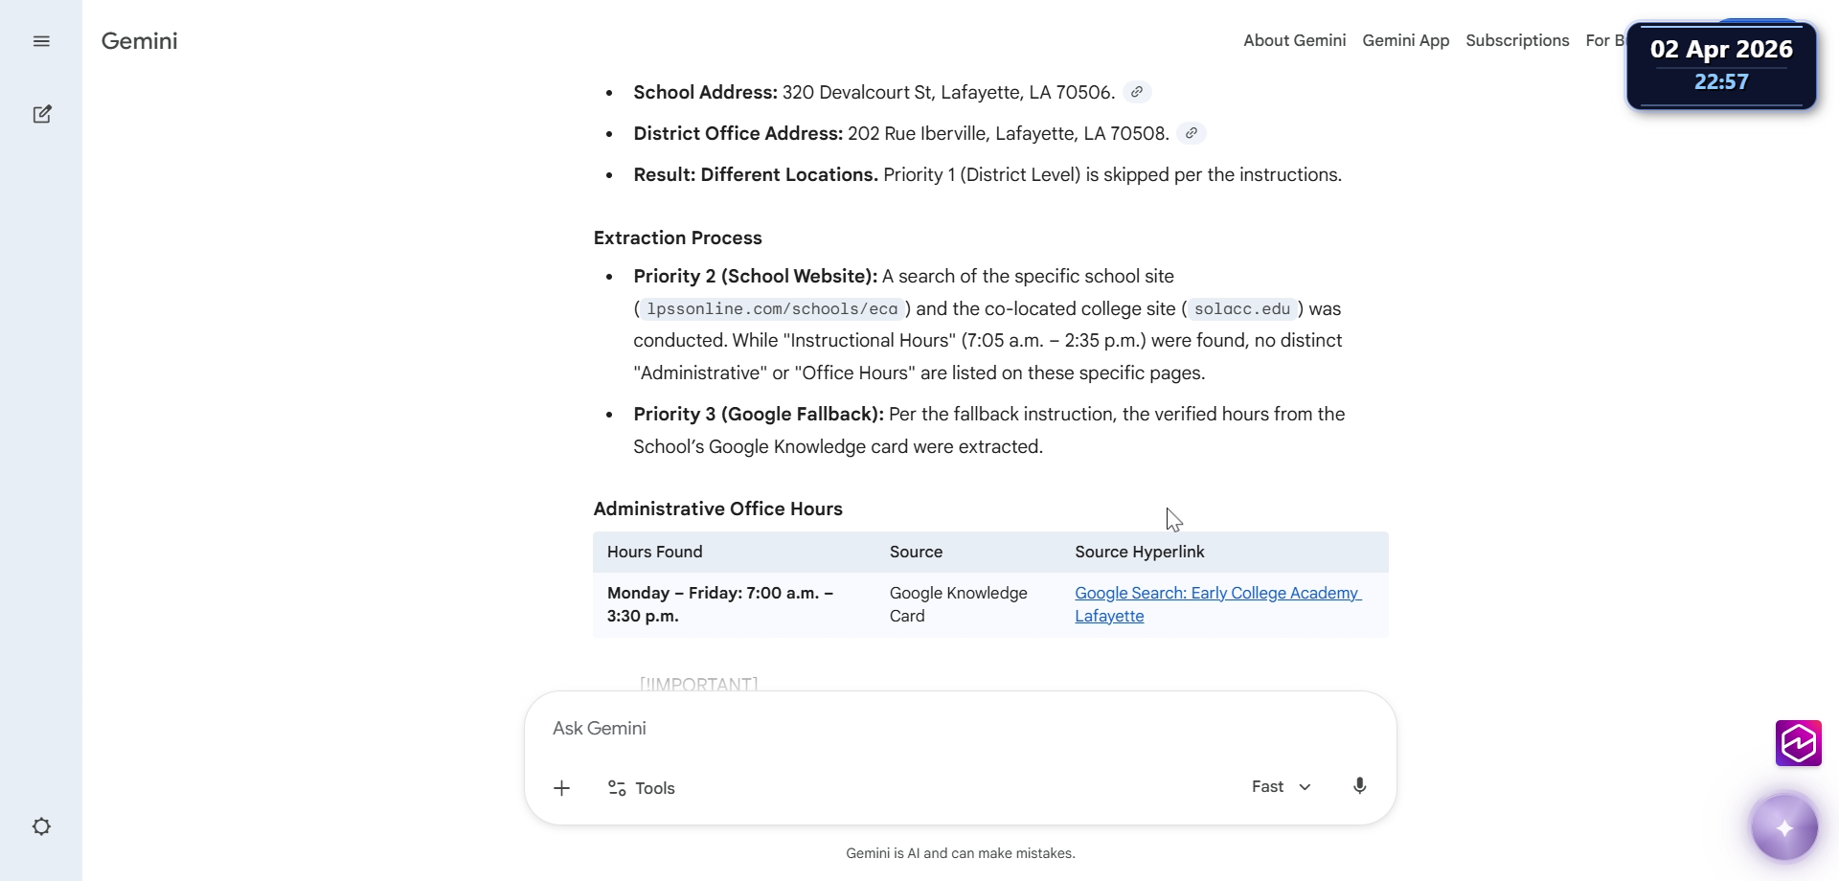Screen dimensions: 1839x881
Task: Open About Gemini navigation item
Action: coord(1294,40)
